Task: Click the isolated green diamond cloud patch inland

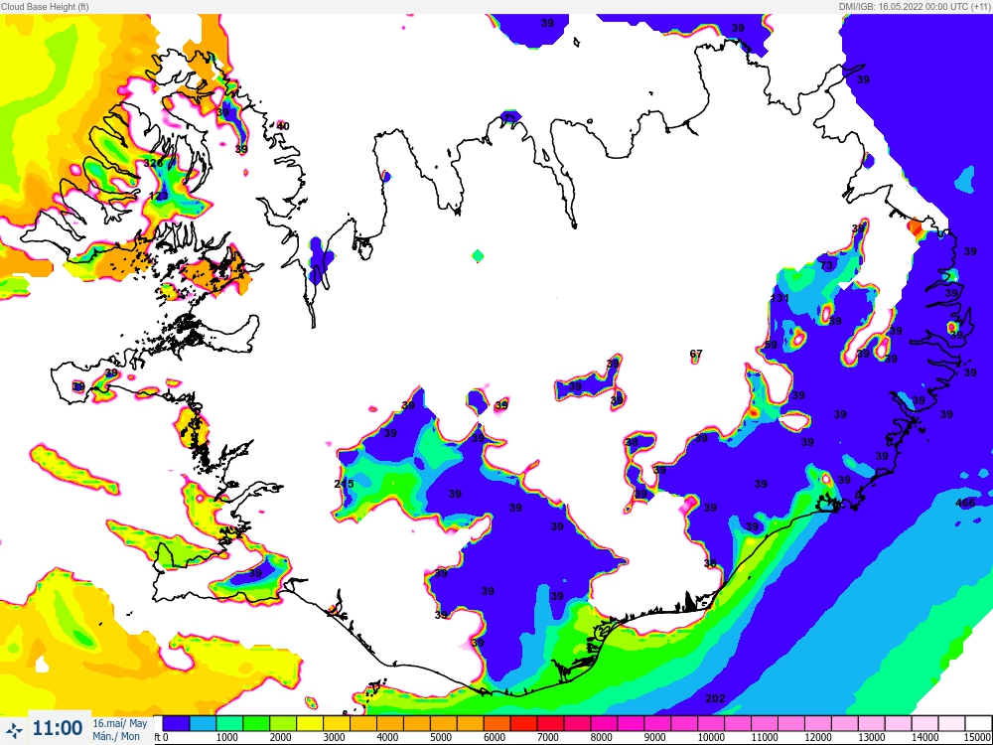Action: point(479,256)
